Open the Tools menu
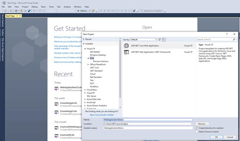This screenshot has height=141, width=240. coord(51,7)
